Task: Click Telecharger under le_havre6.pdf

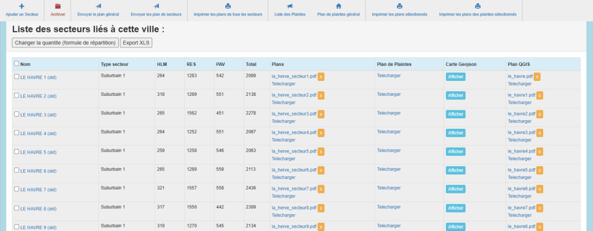Action: coord(519,196)
